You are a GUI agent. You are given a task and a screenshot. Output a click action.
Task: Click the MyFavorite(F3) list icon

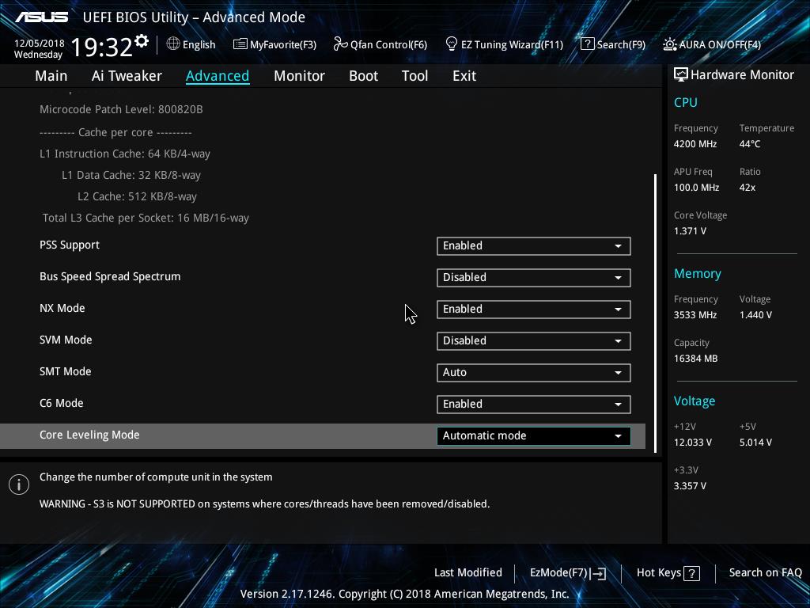[x=240, y=44]
